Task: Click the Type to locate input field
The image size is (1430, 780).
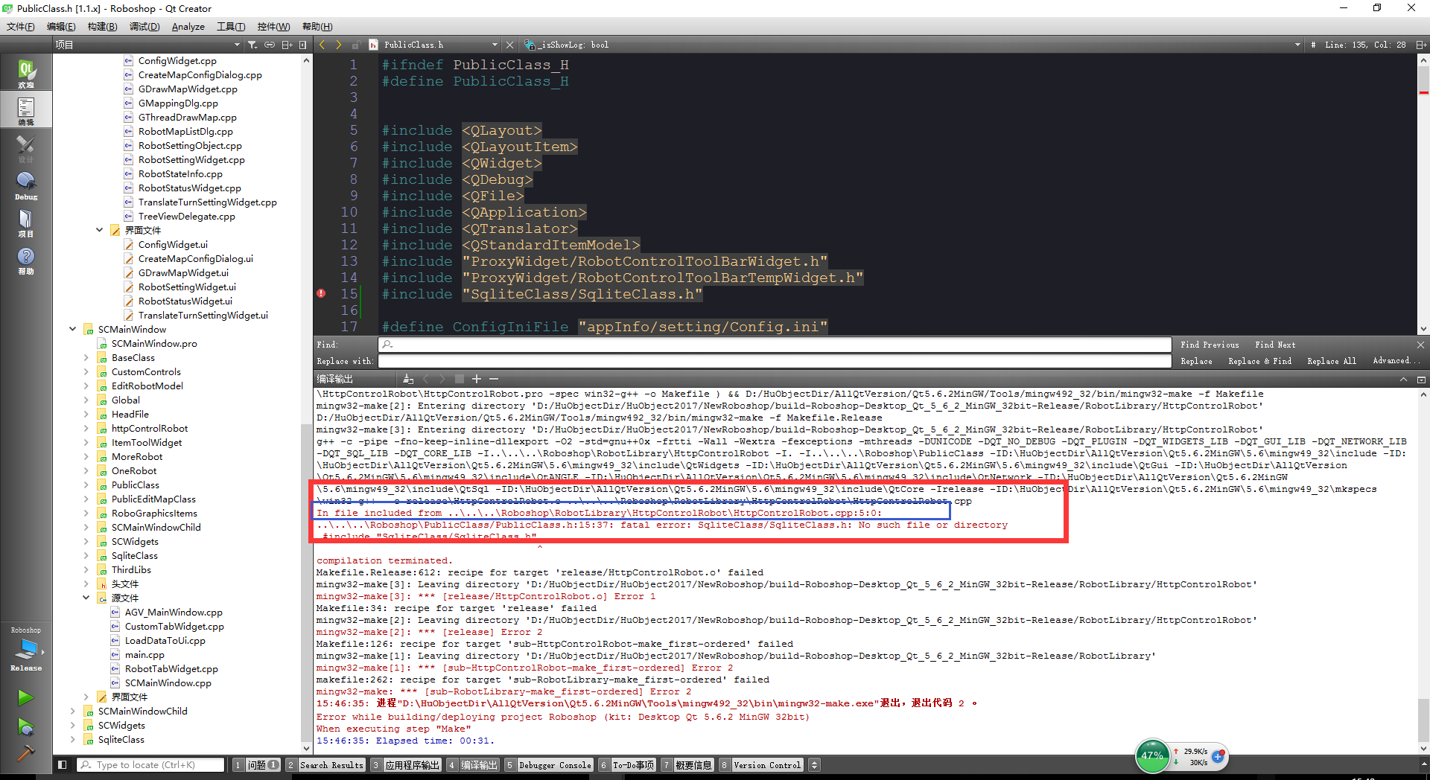Action: click(153, 764)
